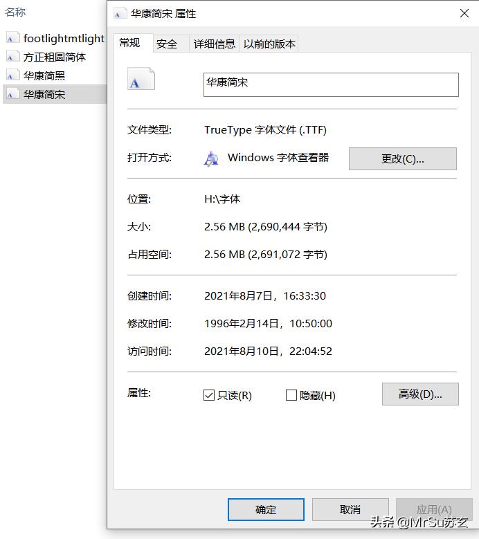The height and width of the screenshot is (539, 479).
Task: Select the 华康简黑 font file icon
Action: pyautogui.click(x=12, y=75)
